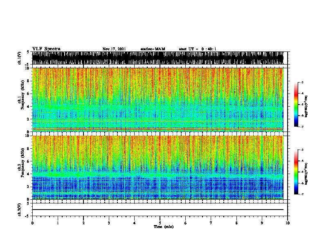Select the ch.1 "Frequency (kHz)" axis label
This screenshot has width=324, height=250.
[x=23, y=95]
